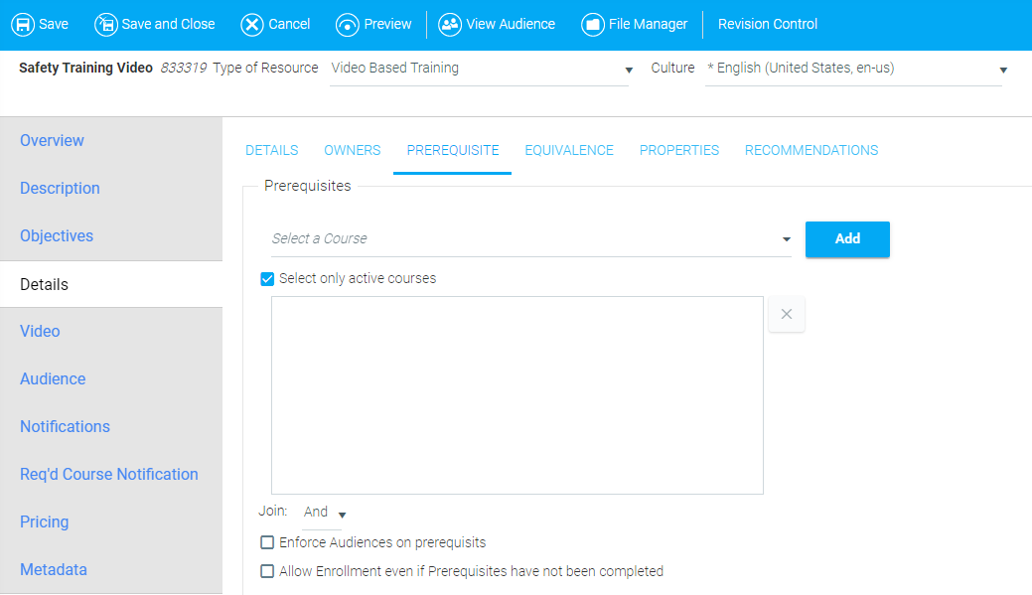Switch to the Equivalence tab
This screenshot has height=595, width=1032.
tap(569, 150)
